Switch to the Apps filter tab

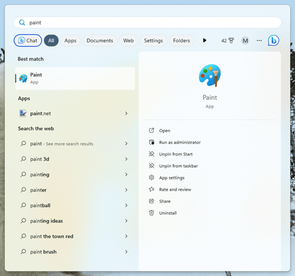click(x=71, y=41)
